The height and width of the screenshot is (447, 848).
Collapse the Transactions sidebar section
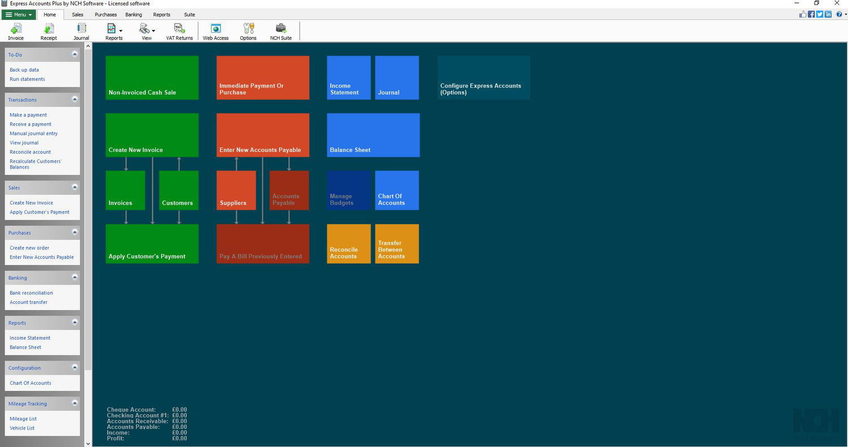point(75,99)
